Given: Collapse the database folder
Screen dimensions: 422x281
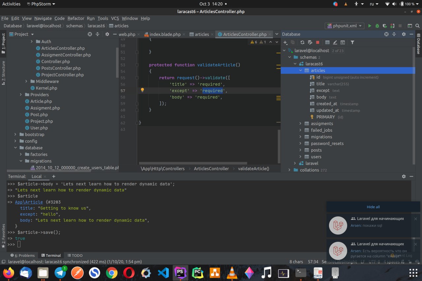Looking at the screenshot, I should pyautogui.click(x=15, y=148).
